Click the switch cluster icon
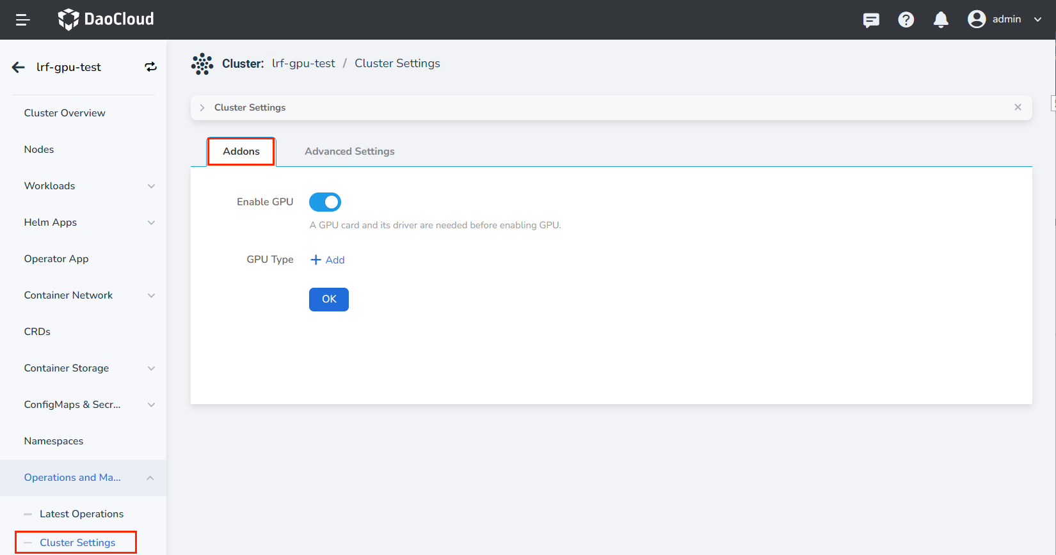1056x555 pixels. pyautogui.click(x=150, y=67)
